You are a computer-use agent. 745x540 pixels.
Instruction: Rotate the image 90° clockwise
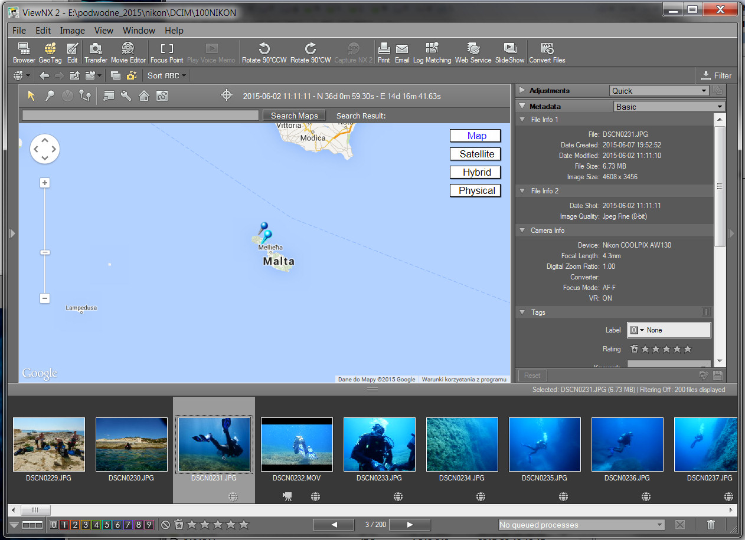click(311, 52)
